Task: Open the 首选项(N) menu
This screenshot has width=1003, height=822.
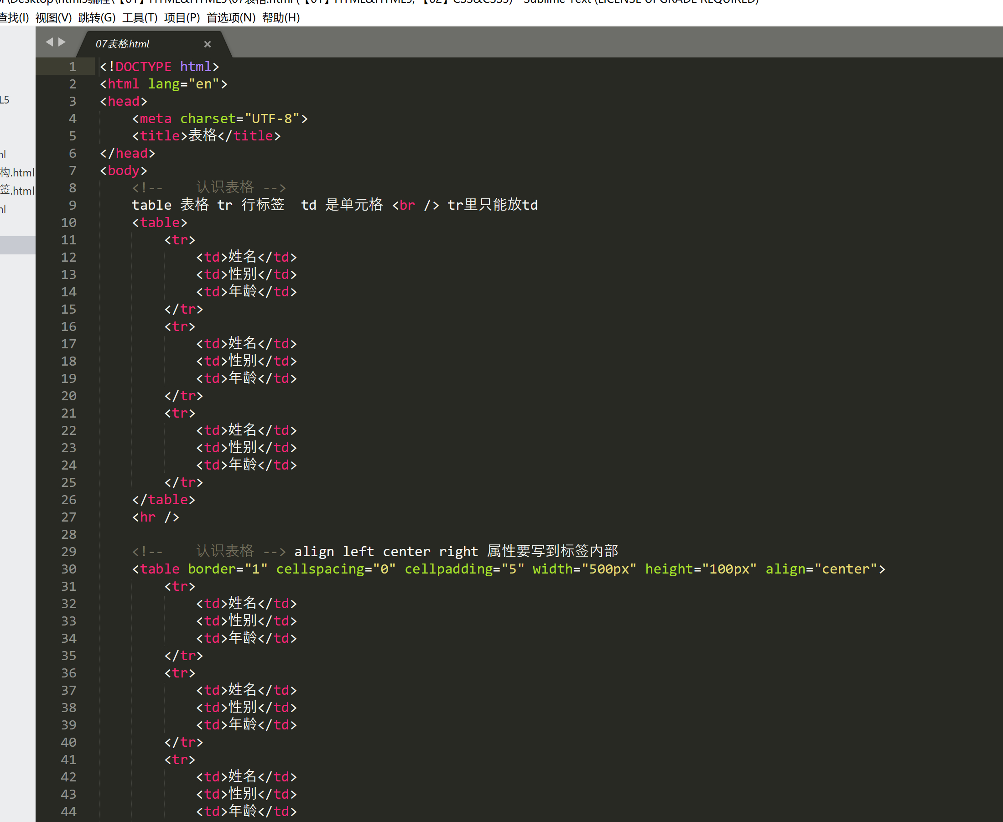Action: 231,18
